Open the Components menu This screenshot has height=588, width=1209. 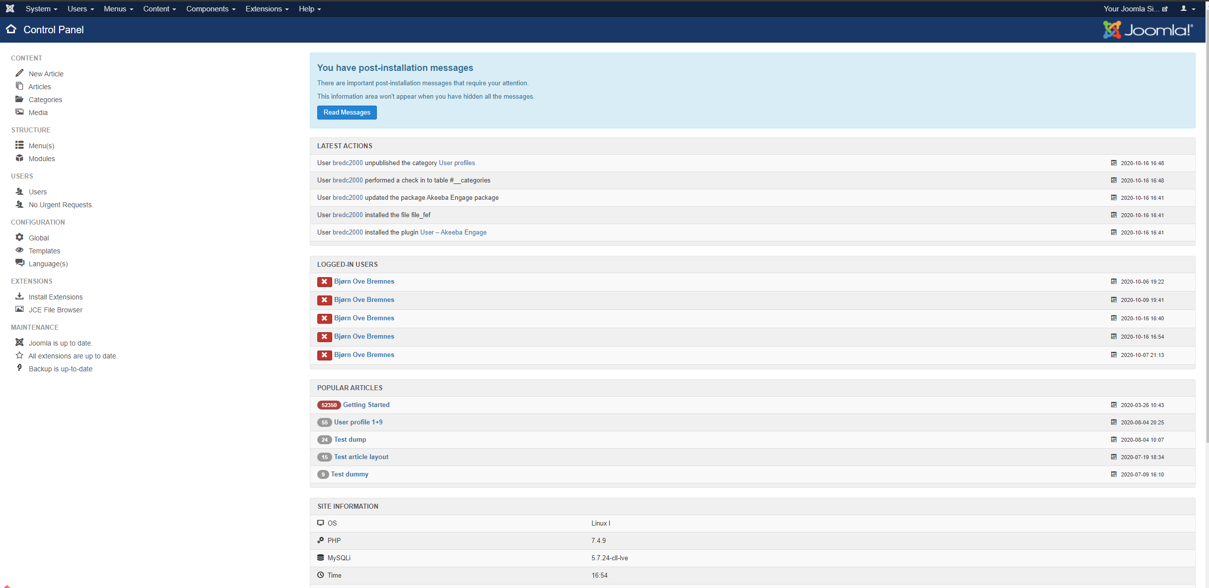tap(211, 9)
